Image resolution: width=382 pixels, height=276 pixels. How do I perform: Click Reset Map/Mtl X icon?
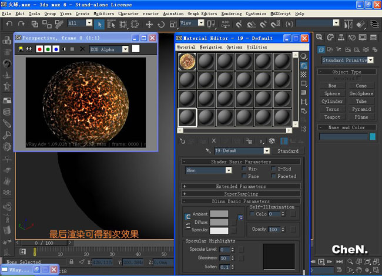[214, 141]
